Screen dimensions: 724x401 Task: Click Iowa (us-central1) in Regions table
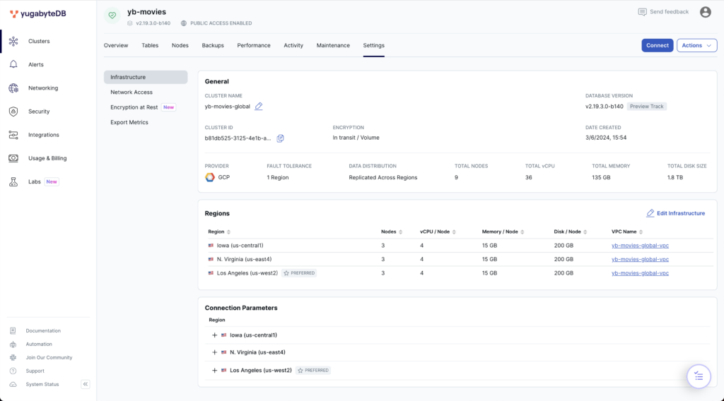click(x=240, y=246)
